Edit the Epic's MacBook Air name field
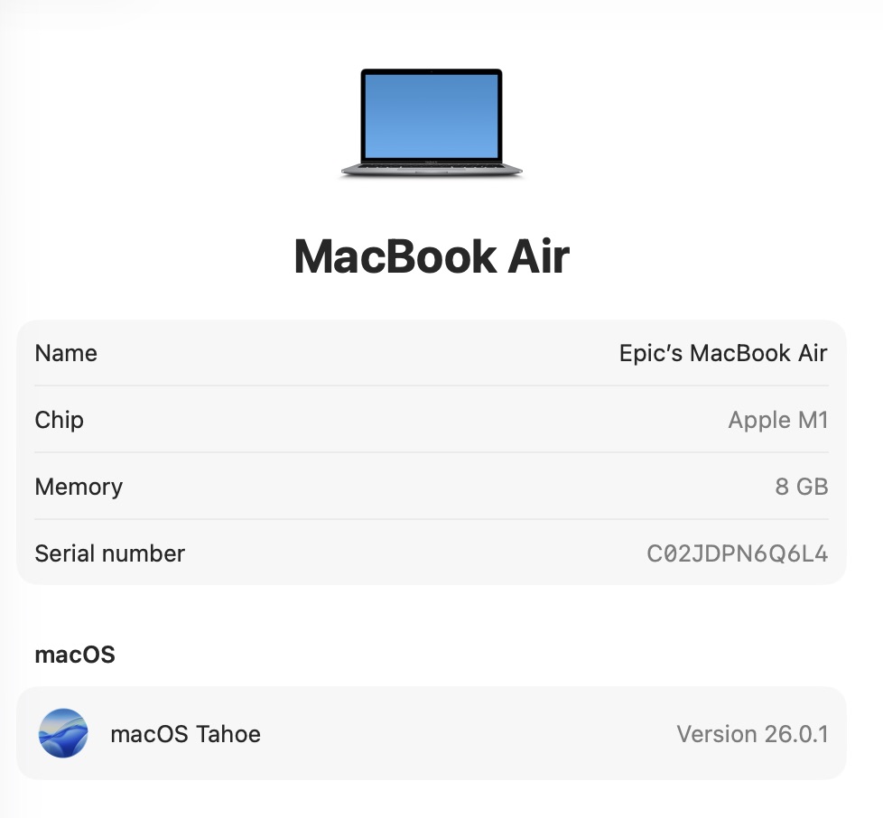Screen dimensions: 883x818 point(723,353)
